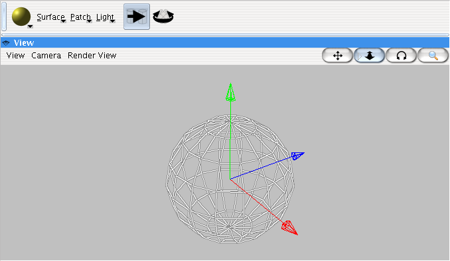
Task: Toggle the arrow-through-cylinders tool button
Action: [137, 17]
